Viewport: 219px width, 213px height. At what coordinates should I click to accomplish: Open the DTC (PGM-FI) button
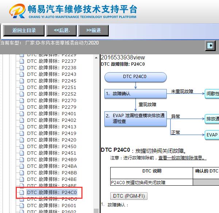pos(129,196)
